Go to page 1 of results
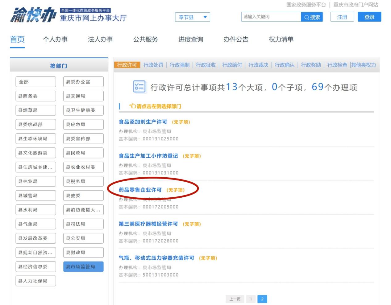Screen dimensions: 391x305 pyautogui.click(x=251, y=299)
